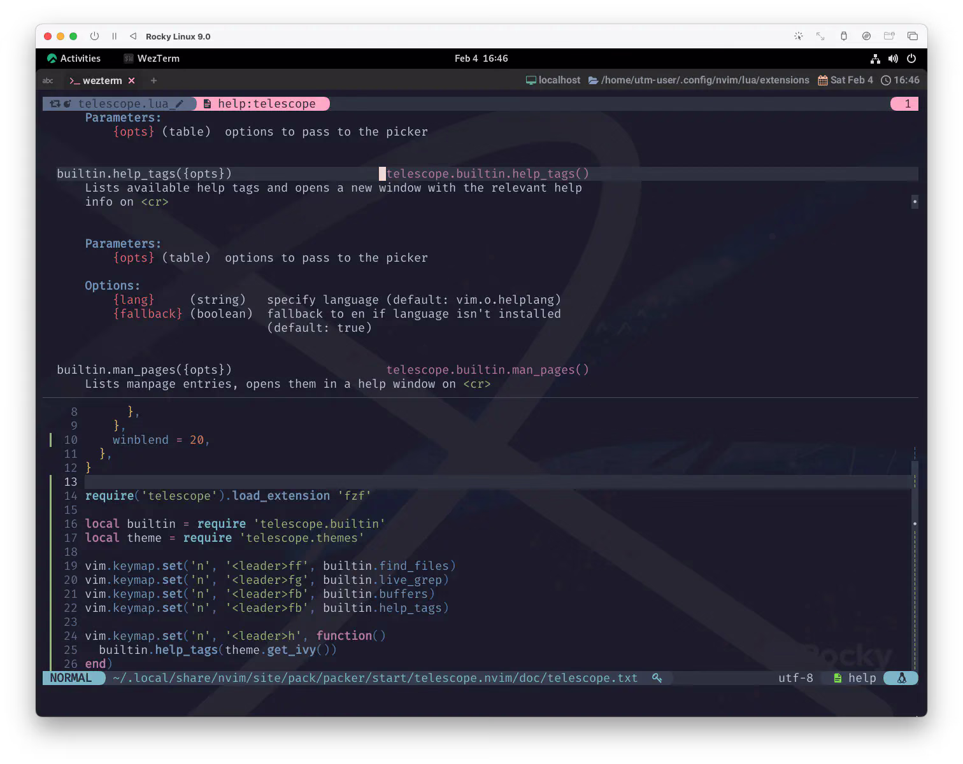Click live_grep on line 20
963x764 pixels.
(411, 580)
